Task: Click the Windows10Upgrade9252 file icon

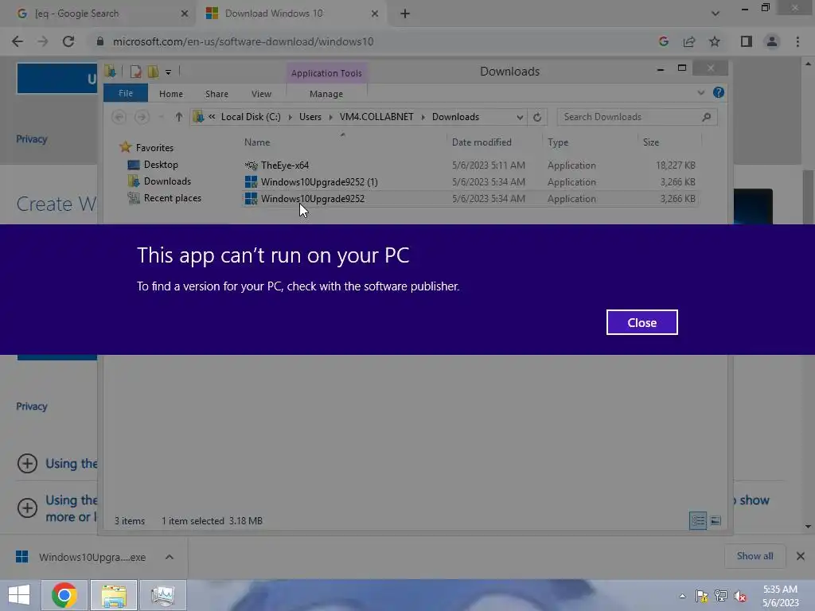Action: coord(251,198)
